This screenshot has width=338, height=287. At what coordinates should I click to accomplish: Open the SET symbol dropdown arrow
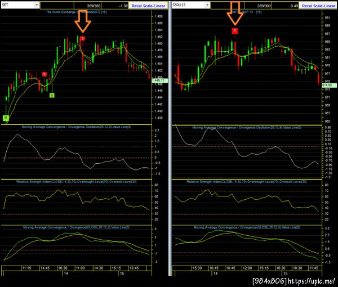click(37, 5)
